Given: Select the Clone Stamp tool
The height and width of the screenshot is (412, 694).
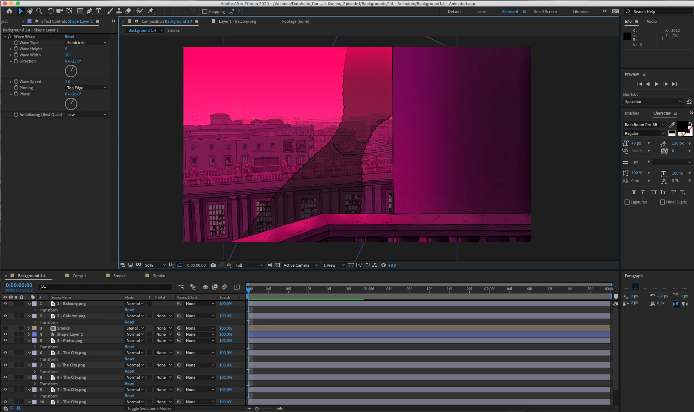Looking at the screenshot, I should click(x=119, y=11).
